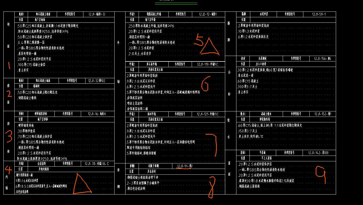Click the line "钢筋混凝土楼板"

[27, 98]
